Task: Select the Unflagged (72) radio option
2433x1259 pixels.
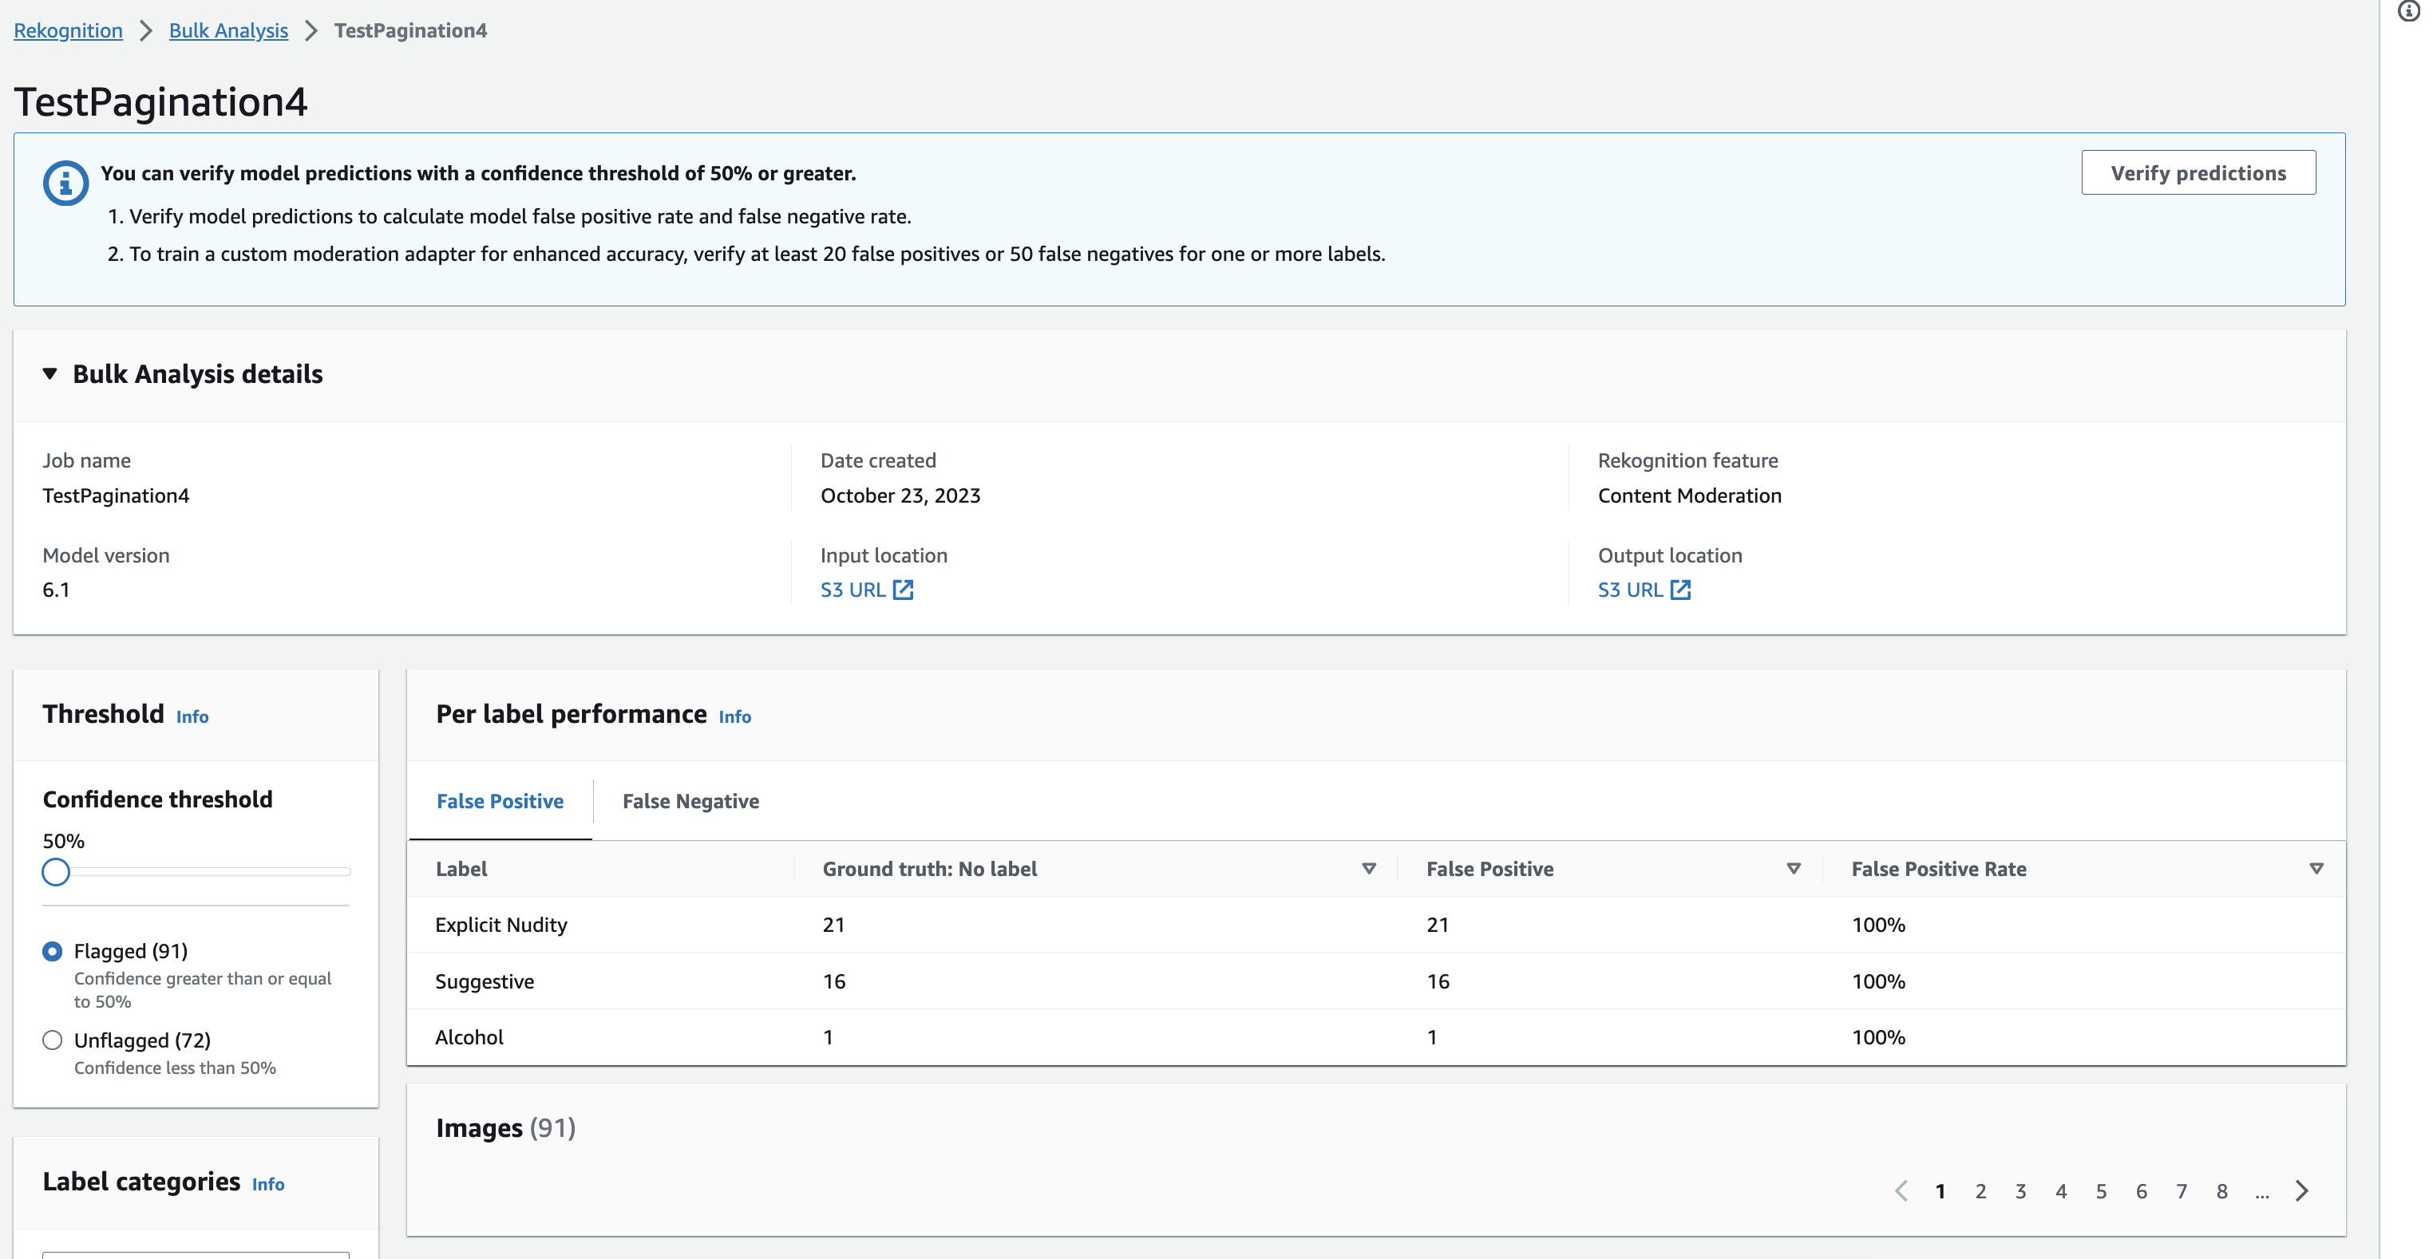Action: (x=53, y=1040)
